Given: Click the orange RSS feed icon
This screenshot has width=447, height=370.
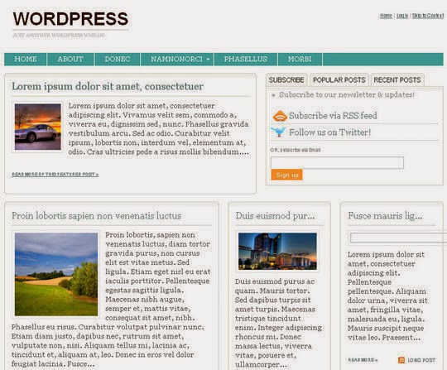Looking at the screenshot, I should (x=280, y=116).
